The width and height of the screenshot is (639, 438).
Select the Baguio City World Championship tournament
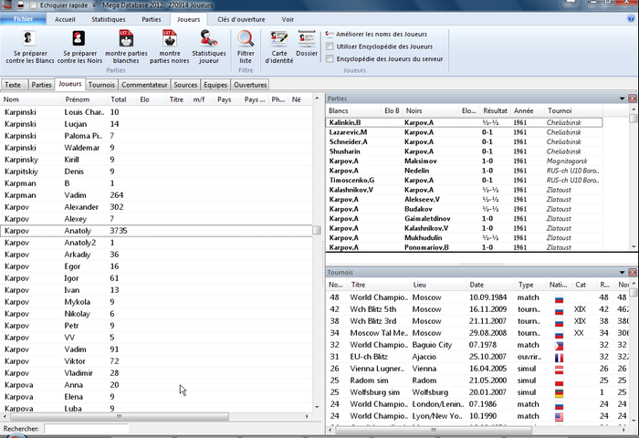(477, 345)
